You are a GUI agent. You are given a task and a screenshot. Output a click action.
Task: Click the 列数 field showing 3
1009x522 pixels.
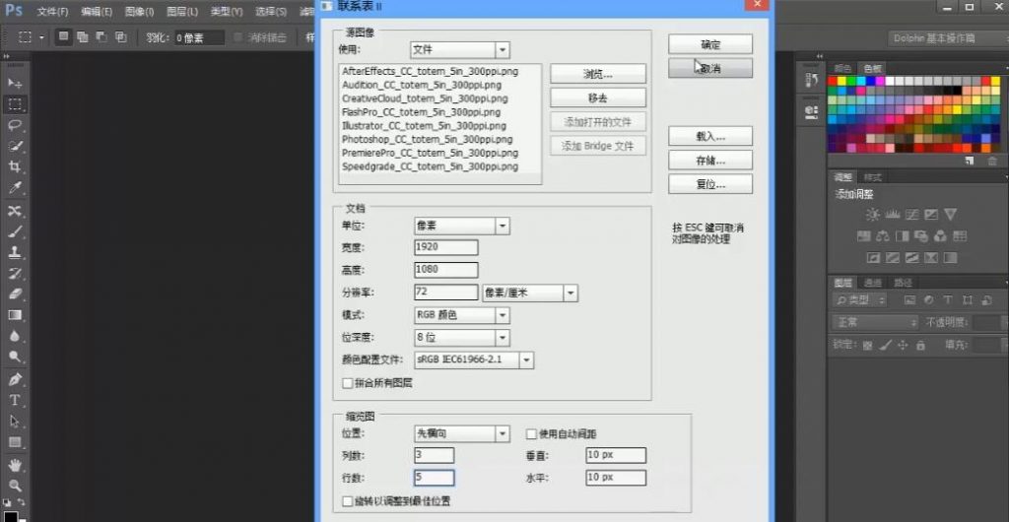(435, 456)
